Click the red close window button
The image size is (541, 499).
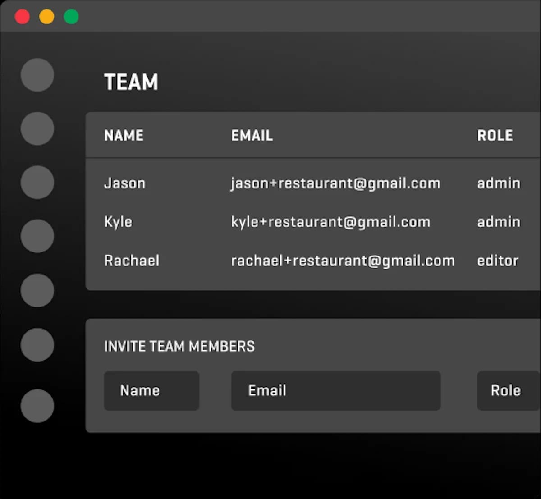click(22, 17)
